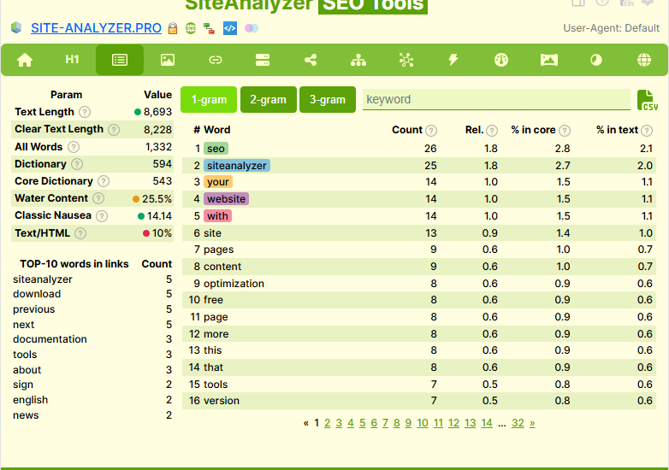Viewport: 669px width, 470px height.
Task: Click the 'optimization' word row
Action: (x=419, y=284)
